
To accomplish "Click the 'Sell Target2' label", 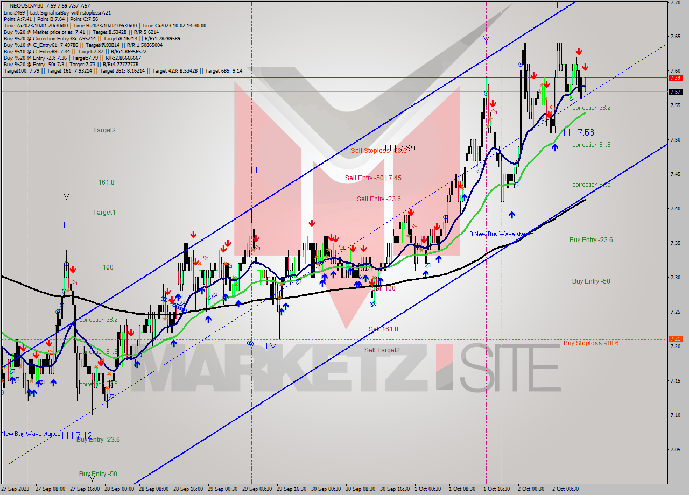I will pyautogui.click(x=382, y=350).
